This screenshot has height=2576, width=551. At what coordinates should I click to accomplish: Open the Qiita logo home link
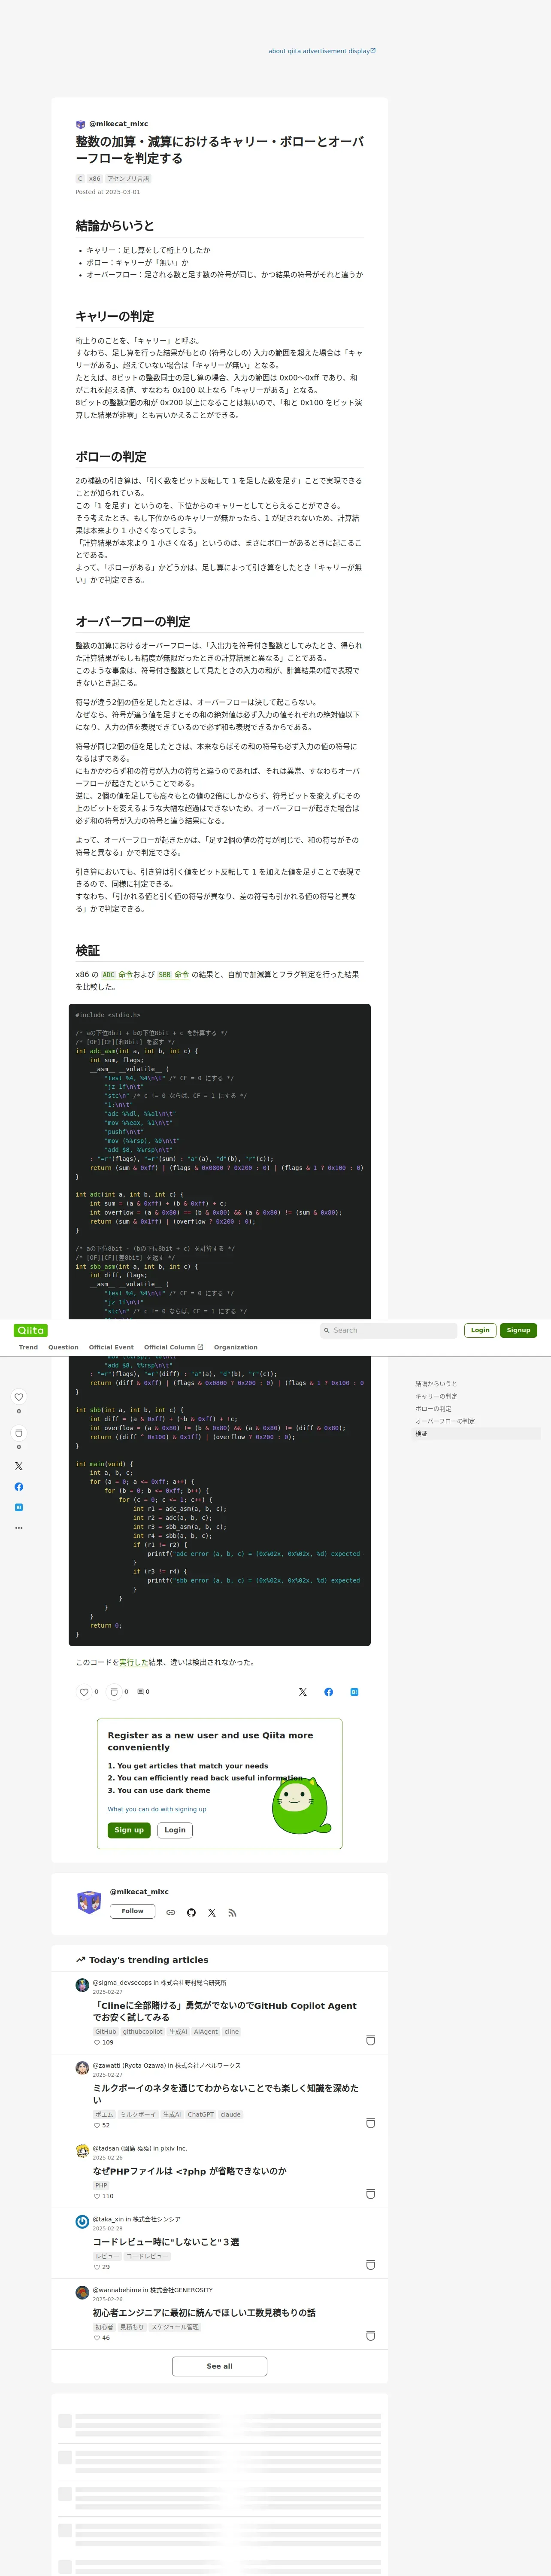click(31, 1330)
